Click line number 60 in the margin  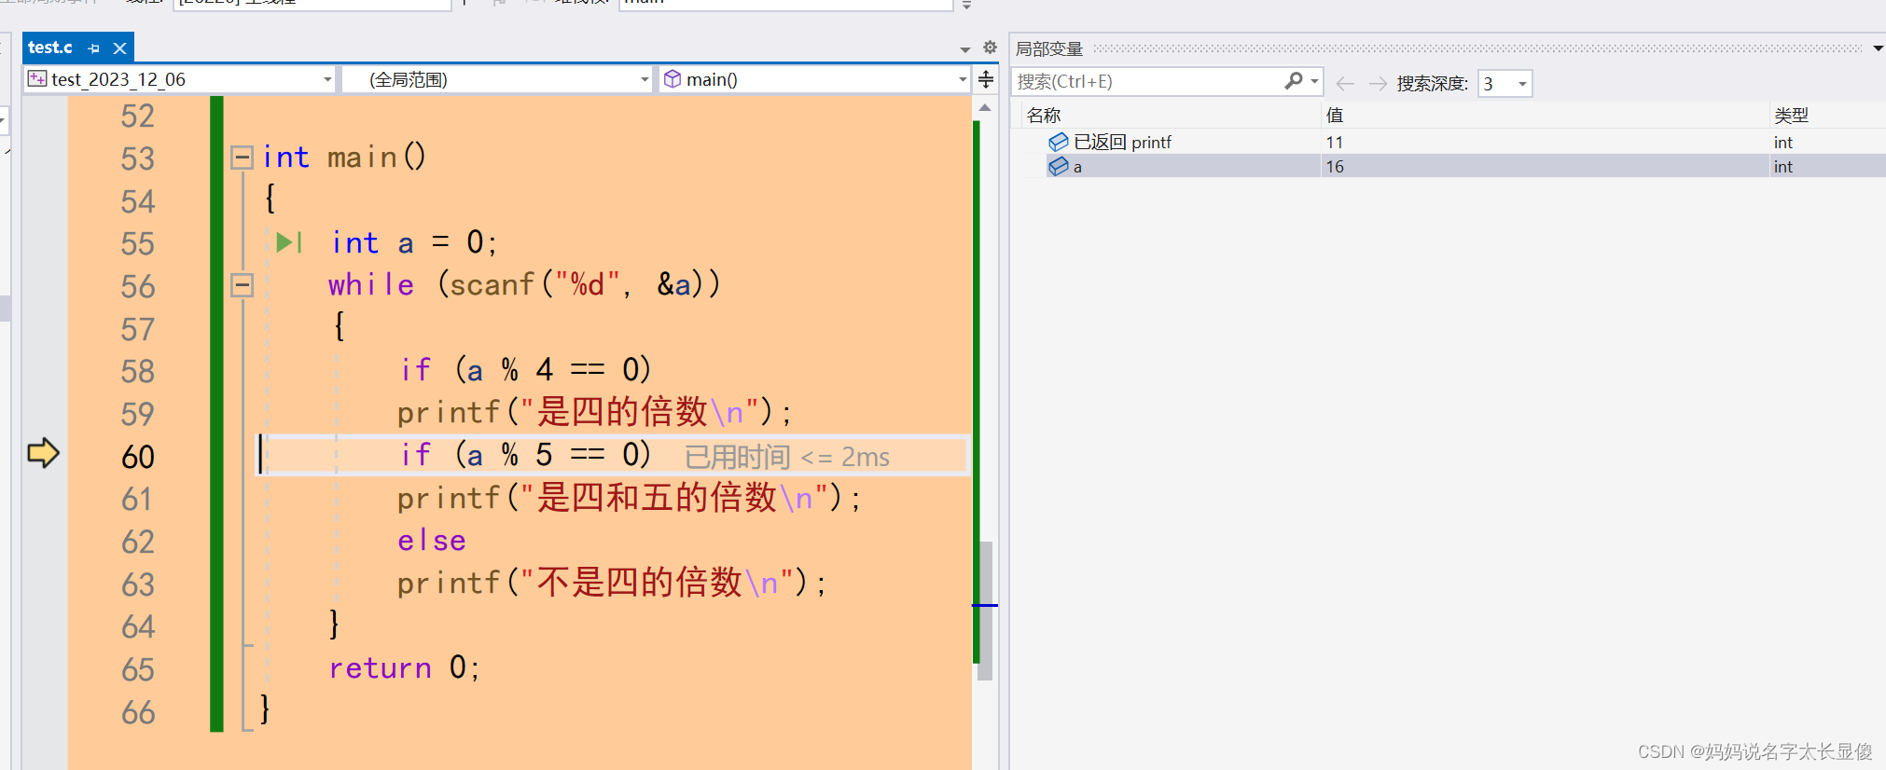click(x=138, y=457)
